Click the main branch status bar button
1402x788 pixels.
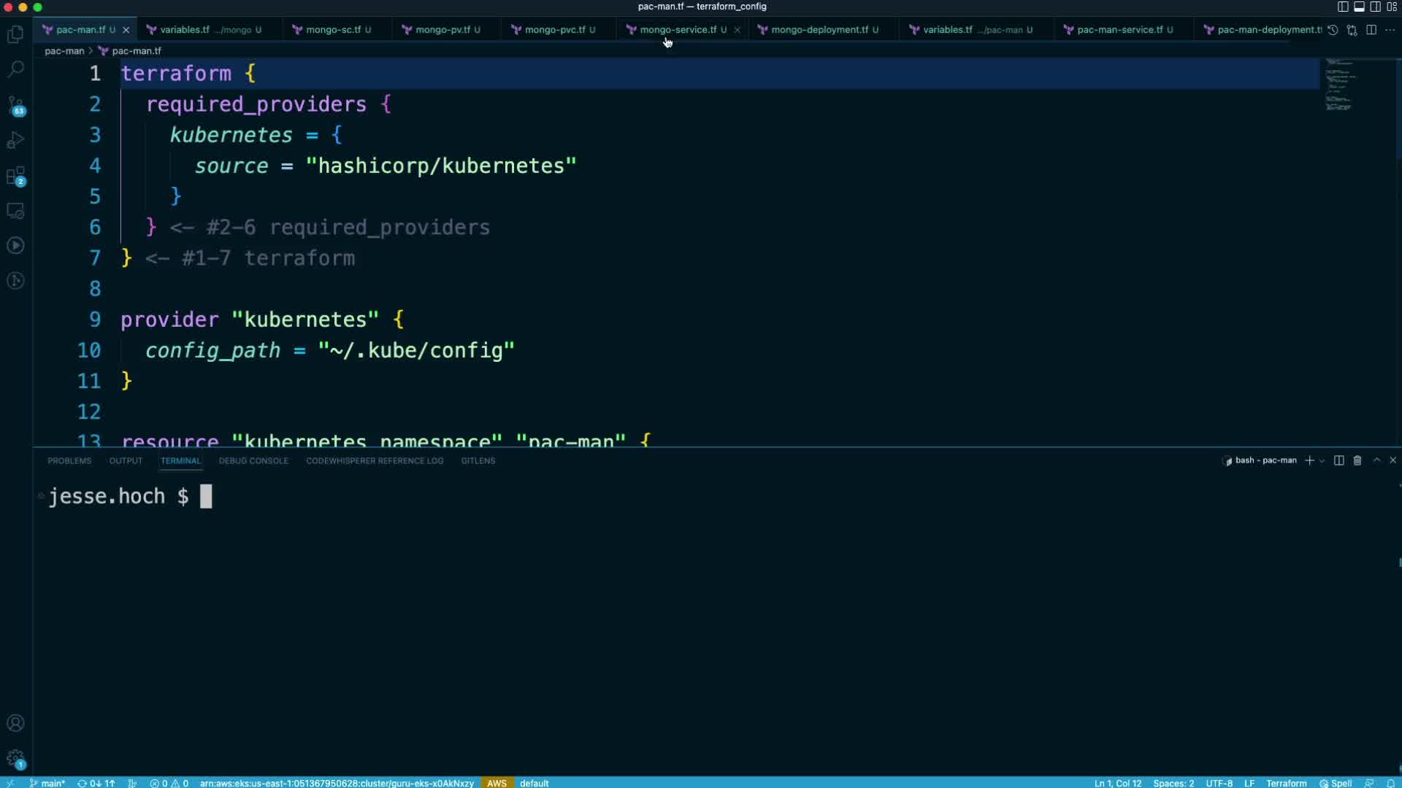47,783
